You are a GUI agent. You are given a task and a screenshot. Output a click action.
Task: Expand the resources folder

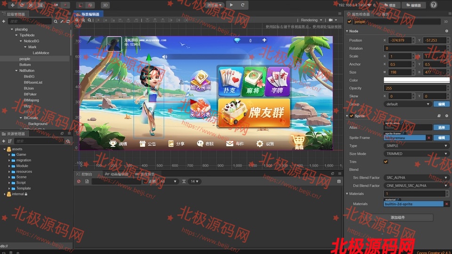point(9,172)
